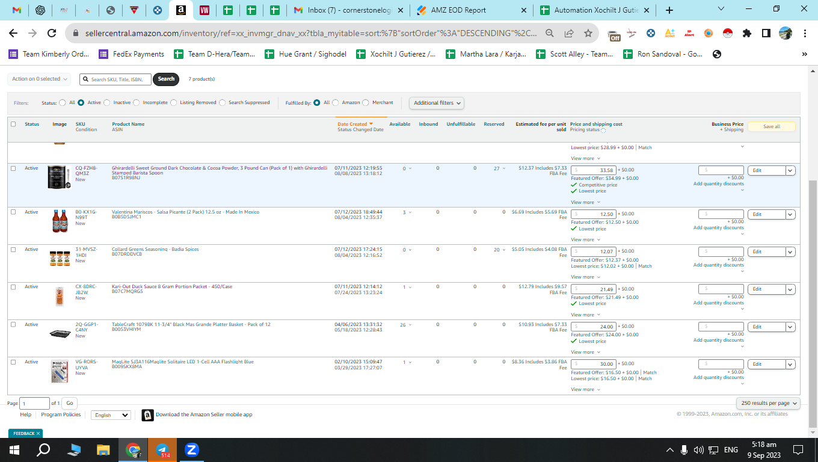Click the Chrome icon in the taskbar
The height and width of the screenshot is (462, 818).
(133, 449)
